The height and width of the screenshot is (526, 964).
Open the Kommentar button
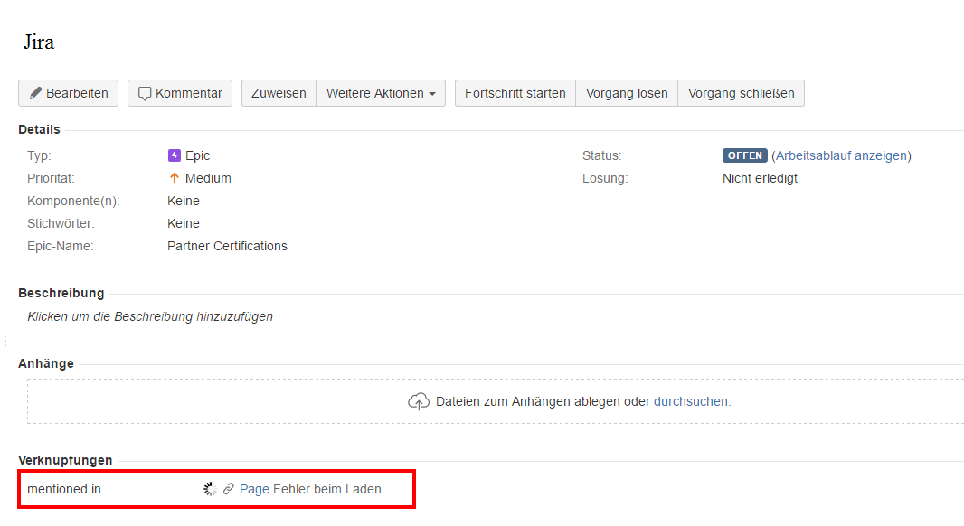pos(180,93)
